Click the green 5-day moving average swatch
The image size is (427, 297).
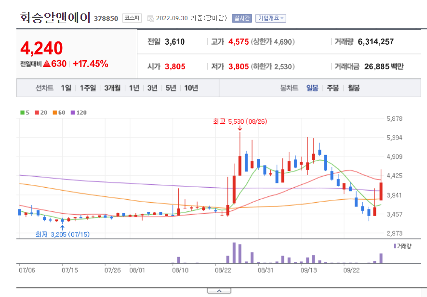pos(22,113)
